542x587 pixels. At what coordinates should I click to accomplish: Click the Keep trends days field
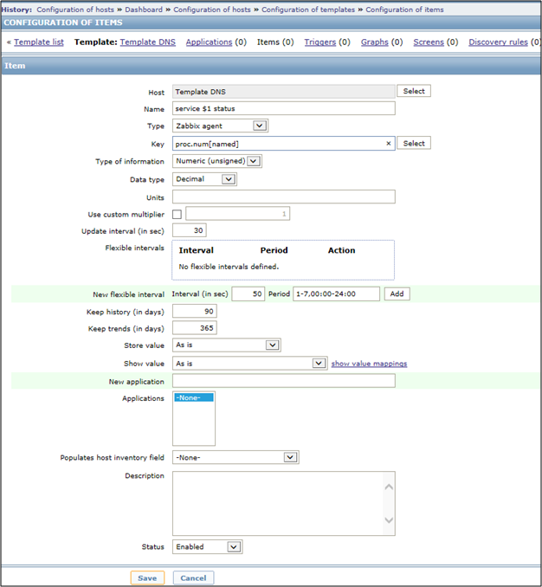pyautogui.click(x=195, y=328)
